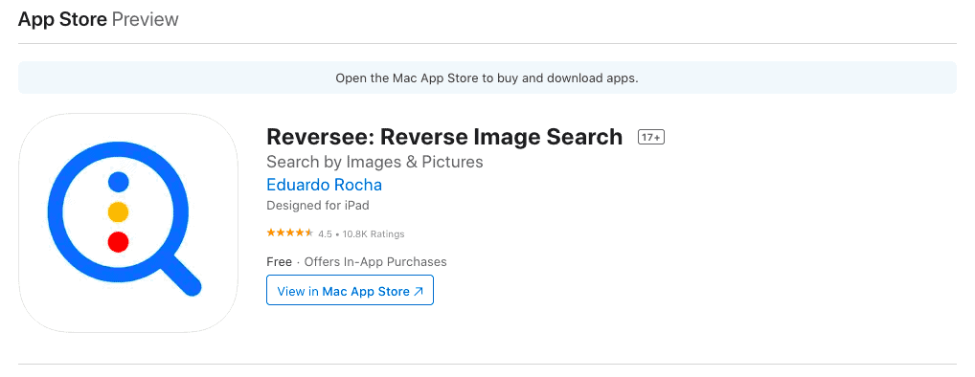The width and height of the screenshot is (975, 377).
Task: Select the 'Offers In-App Purchases' text
Action: click(375, 262)
